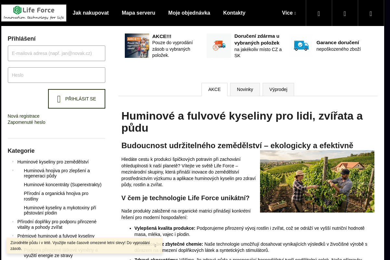Viewport: 390px width, 260px height.
Task: Click the free delivery orange truck icon
Action: [219, 45]
